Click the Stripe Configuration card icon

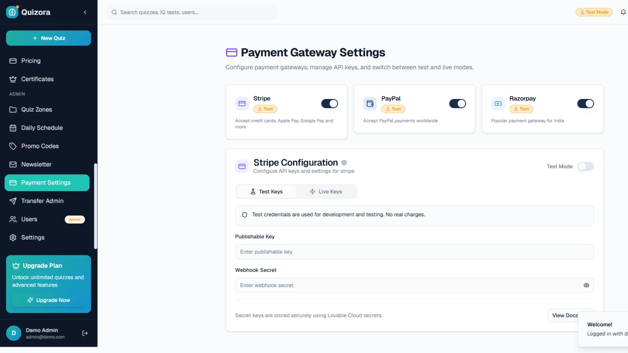coord(242,166)
